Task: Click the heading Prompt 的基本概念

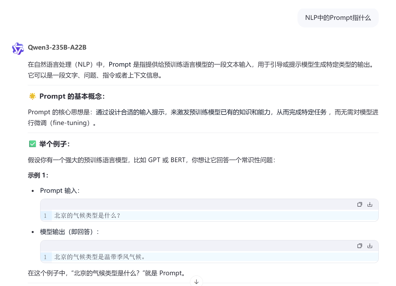Action: [72, 96]
